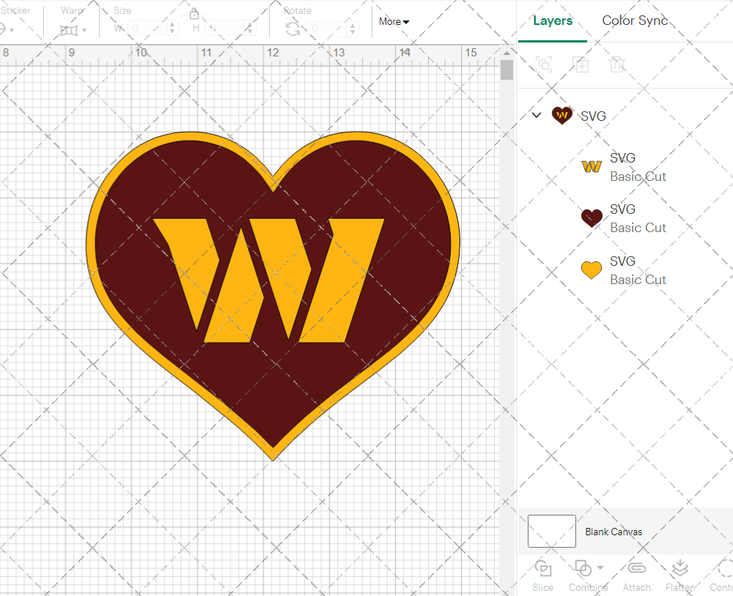733x596 pixels.
Task: Click the Blank Canvas white swatch
Action: 552,531
